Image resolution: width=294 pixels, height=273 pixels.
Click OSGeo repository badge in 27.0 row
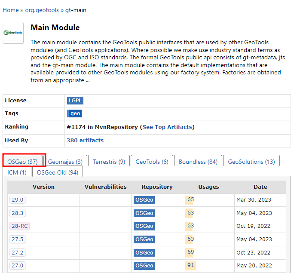tap(144, 266)
